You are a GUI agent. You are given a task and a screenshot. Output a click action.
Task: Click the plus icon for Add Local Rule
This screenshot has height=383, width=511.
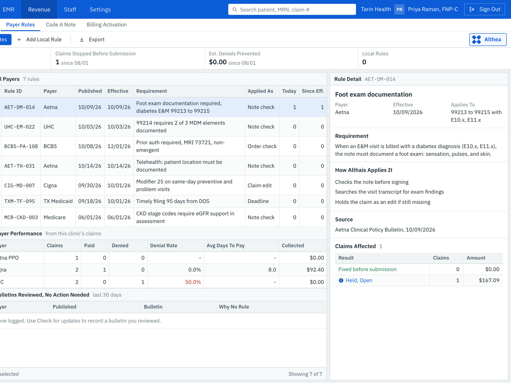coord(19,40)
